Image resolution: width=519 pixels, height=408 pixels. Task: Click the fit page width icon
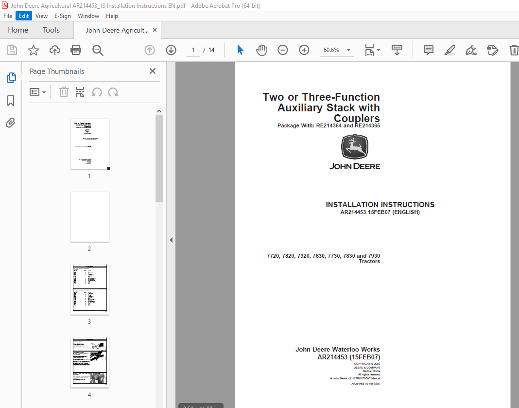[369, 50]
